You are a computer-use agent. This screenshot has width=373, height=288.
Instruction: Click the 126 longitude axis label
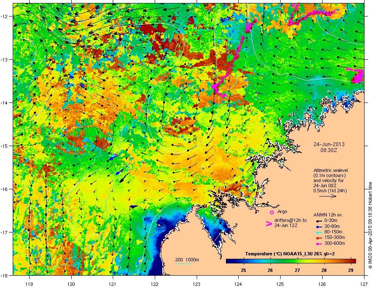tap(322, 284)
